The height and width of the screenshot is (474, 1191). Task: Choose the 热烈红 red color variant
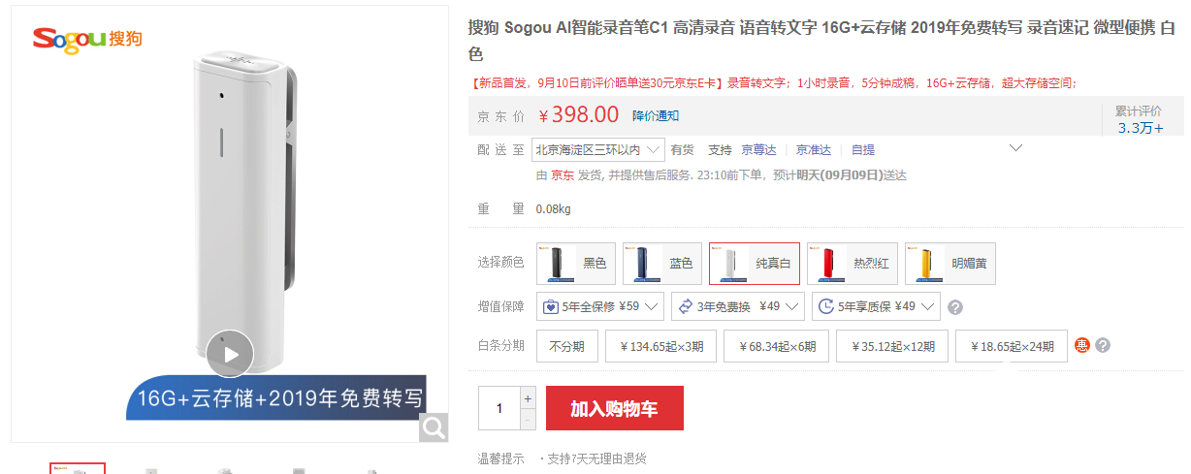852,264
